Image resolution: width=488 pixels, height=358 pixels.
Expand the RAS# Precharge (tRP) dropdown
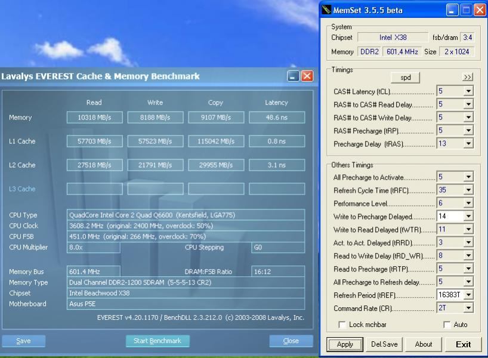[x=468, y=131]
